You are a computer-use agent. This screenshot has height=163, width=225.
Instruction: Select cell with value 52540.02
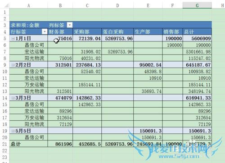[87, 72]
